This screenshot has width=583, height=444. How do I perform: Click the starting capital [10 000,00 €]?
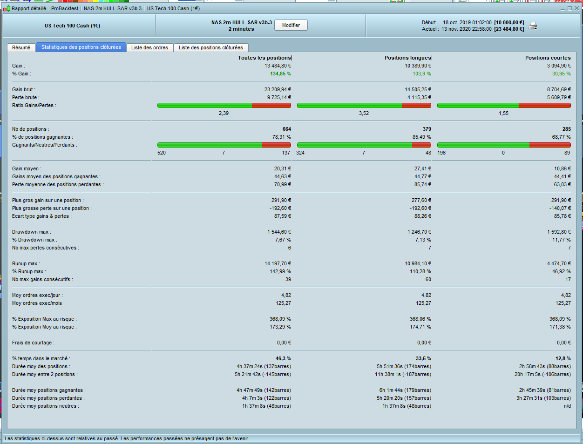(x=509, y=22)
